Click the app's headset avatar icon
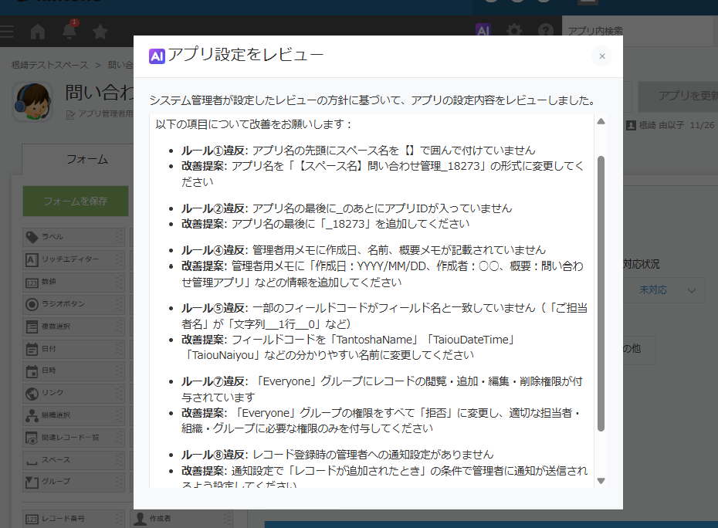The image size is (718, 528). pyautogui.click(x=32, y=101)
